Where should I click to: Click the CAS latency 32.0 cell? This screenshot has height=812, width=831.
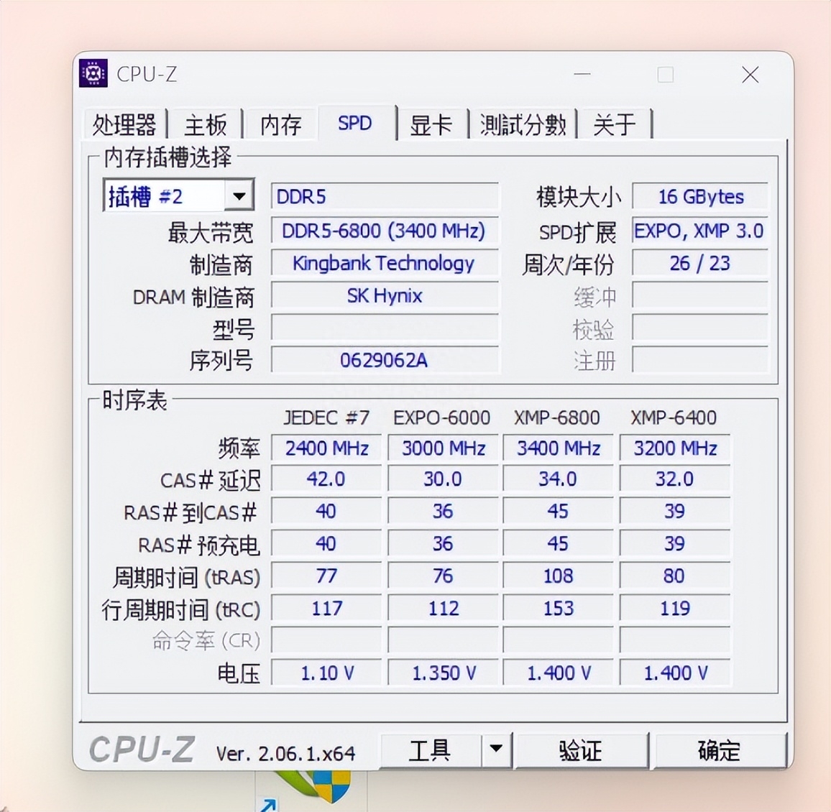pos(675,479)
